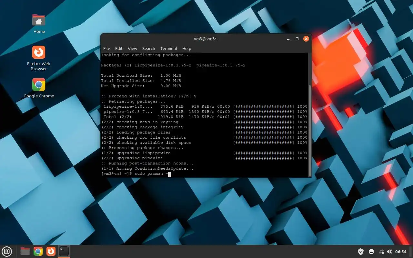Viewport: 413px width, 258px height.
Task: Click the 'Total Installed Size' line
Action: 141,81
